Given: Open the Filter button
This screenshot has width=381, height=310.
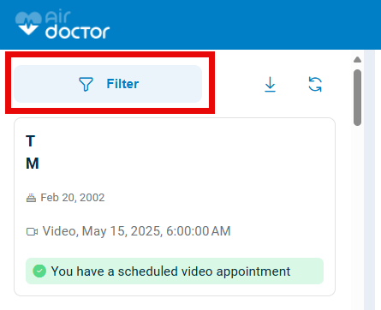Looking at the screenshot, I should point(108,84).
